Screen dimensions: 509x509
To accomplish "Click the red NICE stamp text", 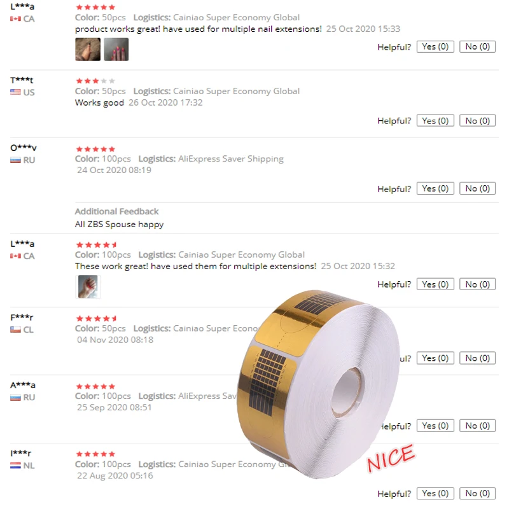I will click(391, 458).
